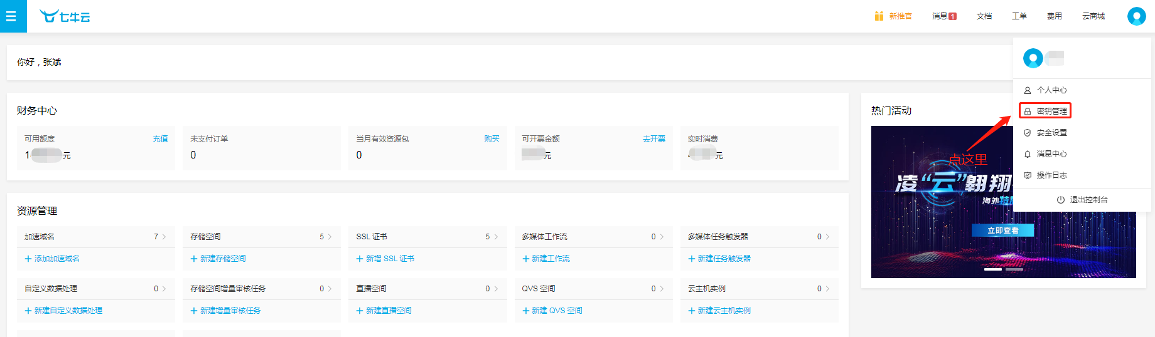Click 新建工作流 link
The image size is (1155, 337).
point(545,259)
